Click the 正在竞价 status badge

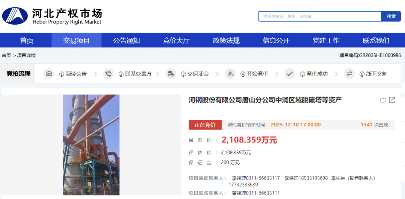tap(205, 125)
